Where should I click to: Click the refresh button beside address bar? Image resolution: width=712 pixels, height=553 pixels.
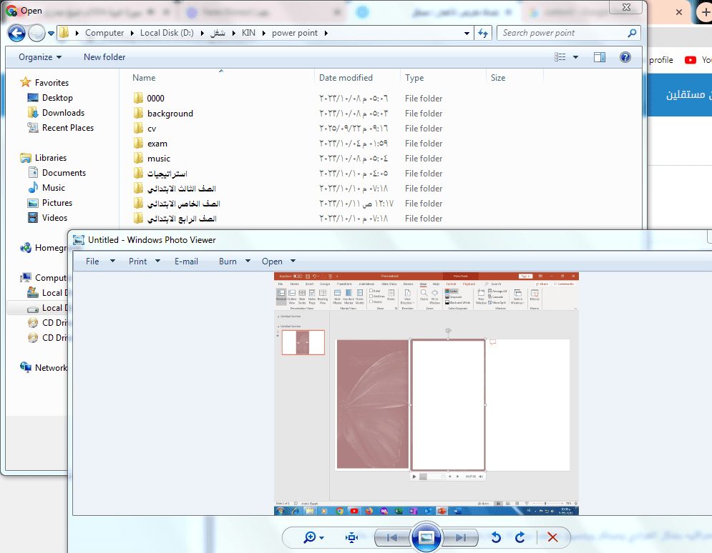point(483,33)
